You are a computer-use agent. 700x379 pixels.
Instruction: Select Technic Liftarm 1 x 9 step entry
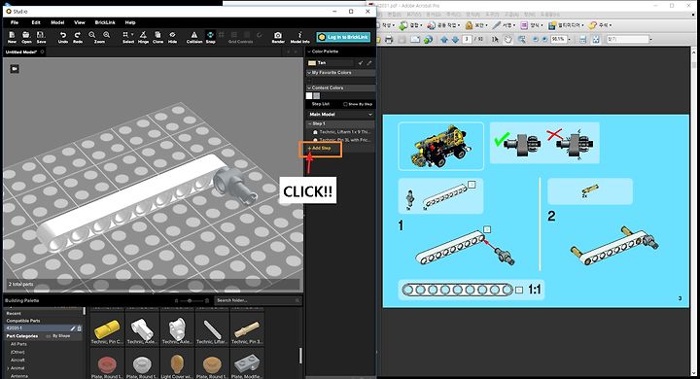click(x=342, y=132)
